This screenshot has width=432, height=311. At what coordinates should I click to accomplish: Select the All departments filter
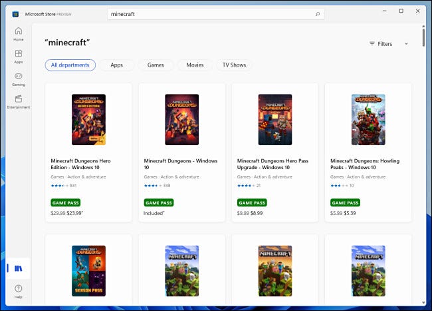70,65
